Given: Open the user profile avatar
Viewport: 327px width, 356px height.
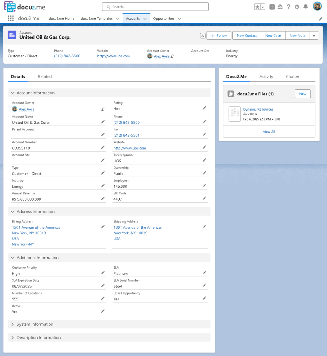Looking at the screenshot, I should coord(317,6).
